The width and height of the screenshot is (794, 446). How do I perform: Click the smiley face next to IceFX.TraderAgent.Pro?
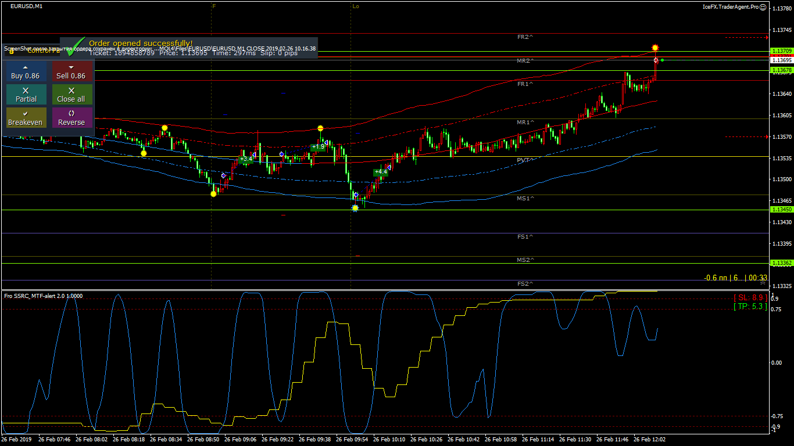click(x=764, y=7)
